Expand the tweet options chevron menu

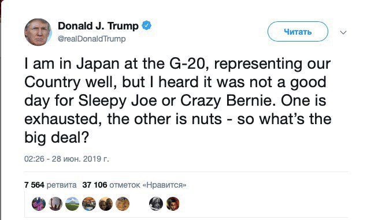343,32
